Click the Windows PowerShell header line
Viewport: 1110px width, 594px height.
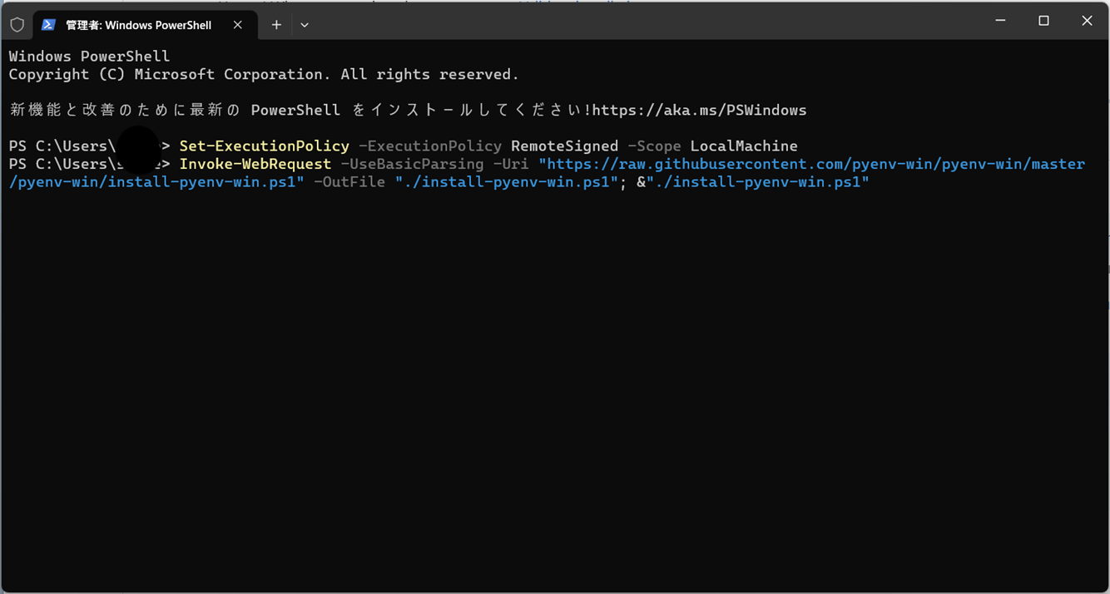click(x=89, y=56)
